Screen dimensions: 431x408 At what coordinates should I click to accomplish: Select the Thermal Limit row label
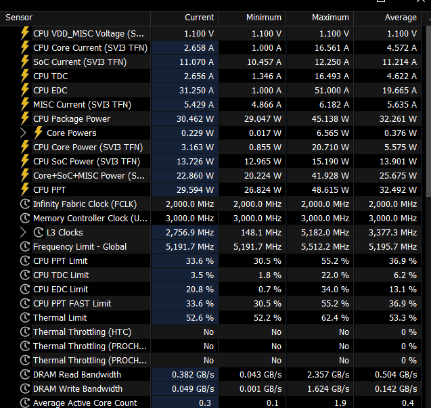(x=60, y=318)
